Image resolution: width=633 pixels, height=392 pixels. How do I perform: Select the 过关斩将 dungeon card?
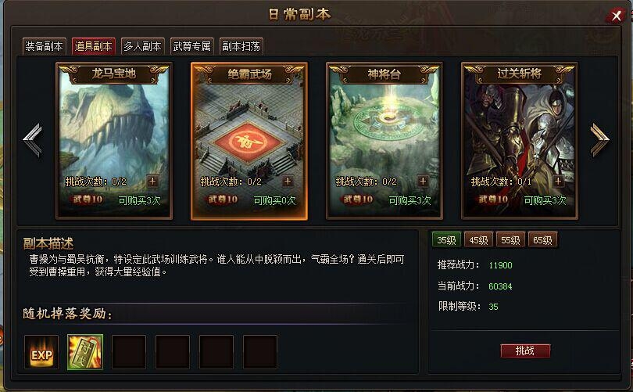[520, 141]
